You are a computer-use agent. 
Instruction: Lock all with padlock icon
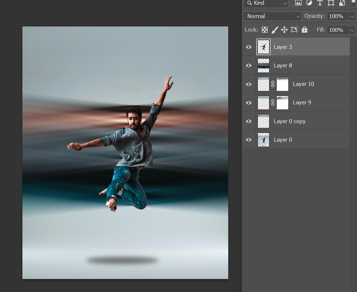pos(305,30)
